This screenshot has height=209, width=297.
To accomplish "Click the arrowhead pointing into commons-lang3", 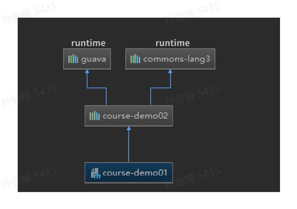I will click(x=170, y=71).
